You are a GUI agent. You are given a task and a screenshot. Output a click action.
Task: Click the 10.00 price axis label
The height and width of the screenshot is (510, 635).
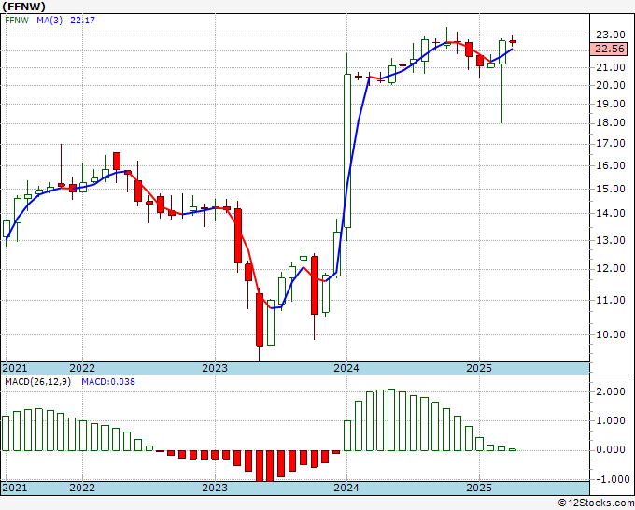[x=610, y=334]
